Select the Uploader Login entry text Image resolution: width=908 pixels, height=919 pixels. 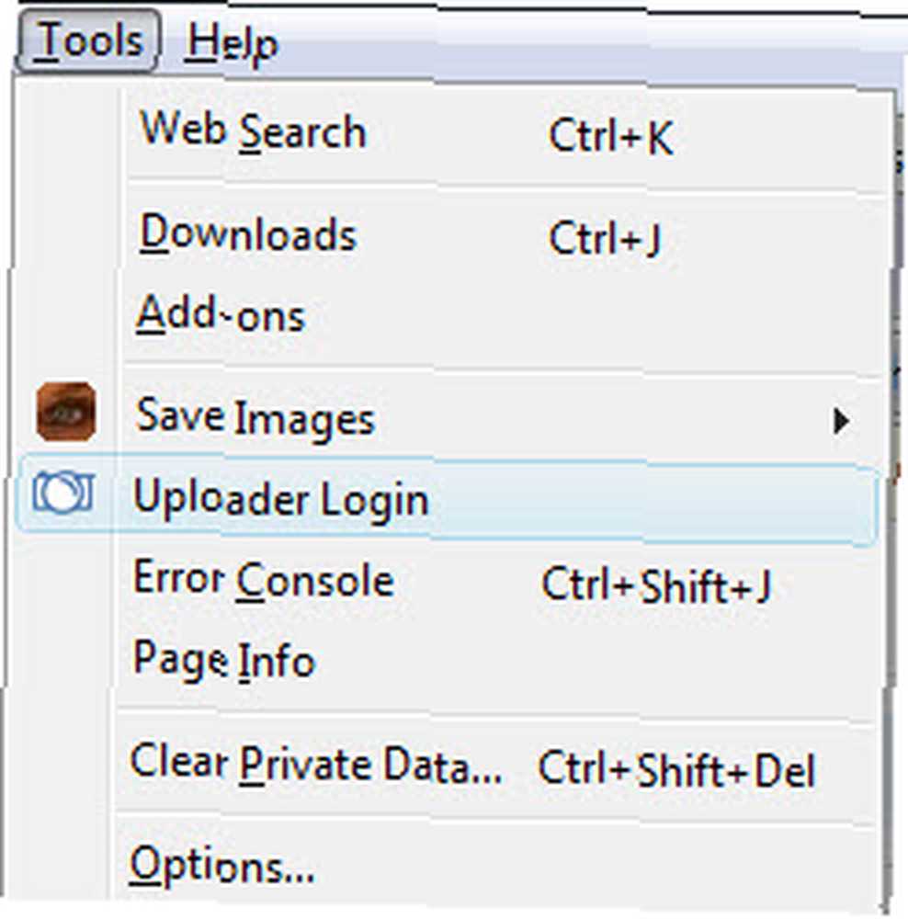click(281, 499)
